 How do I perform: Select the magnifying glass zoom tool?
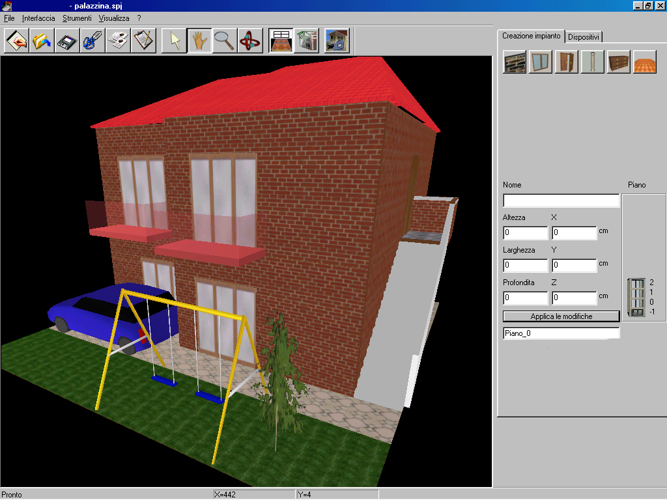tap(225, 41)
